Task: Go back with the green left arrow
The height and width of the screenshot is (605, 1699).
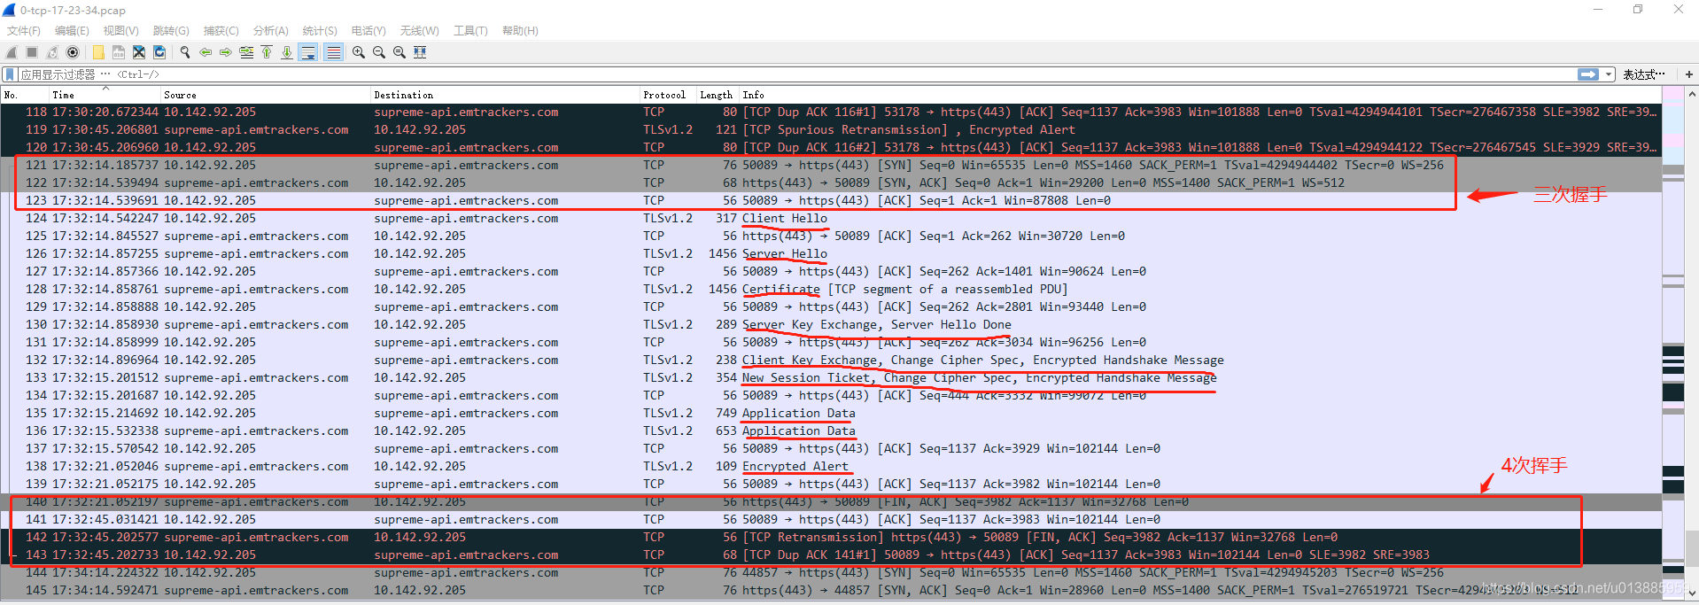Action: [206, 52]
